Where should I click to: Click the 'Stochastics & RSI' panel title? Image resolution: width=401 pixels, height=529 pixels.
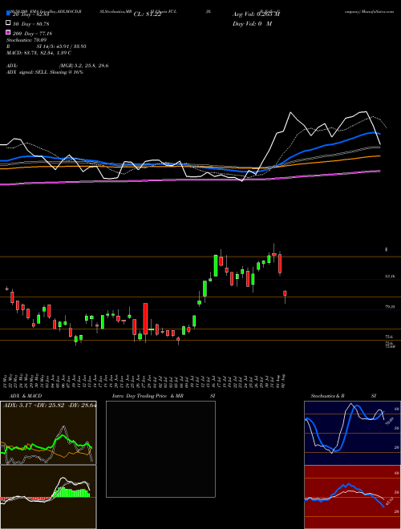[343, 396]
